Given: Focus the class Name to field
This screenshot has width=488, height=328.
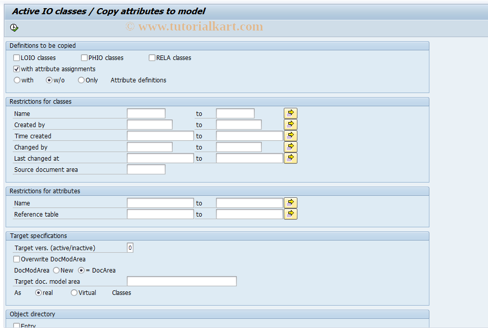Looking at the screenshot, I should (235, 113).
